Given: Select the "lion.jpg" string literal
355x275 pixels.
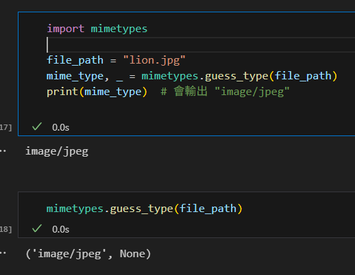Looking at the screenshot, I should click(154, 60).
